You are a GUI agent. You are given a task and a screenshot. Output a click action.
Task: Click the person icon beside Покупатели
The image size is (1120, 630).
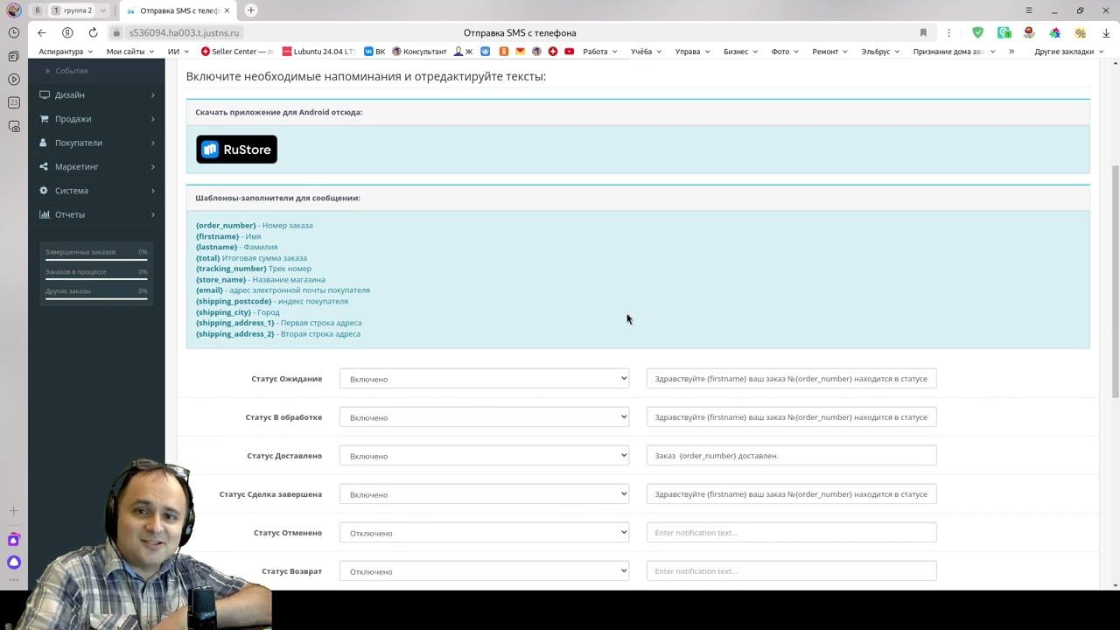(44, 143)
